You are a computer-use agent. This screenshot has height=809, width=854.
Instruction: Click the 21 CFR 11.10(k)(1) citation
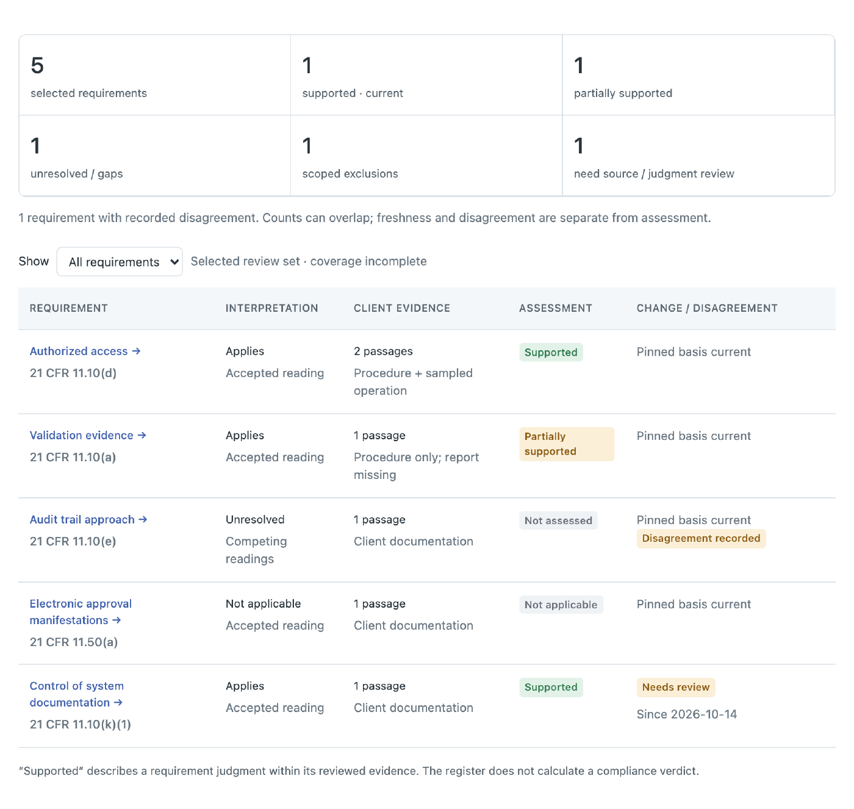[81, 725]
